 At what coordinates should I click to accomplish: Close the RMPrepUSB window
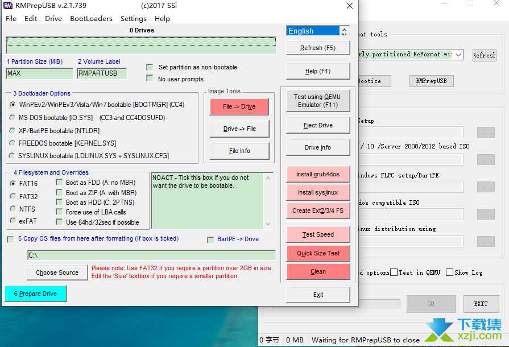click(x=350, y=6)
